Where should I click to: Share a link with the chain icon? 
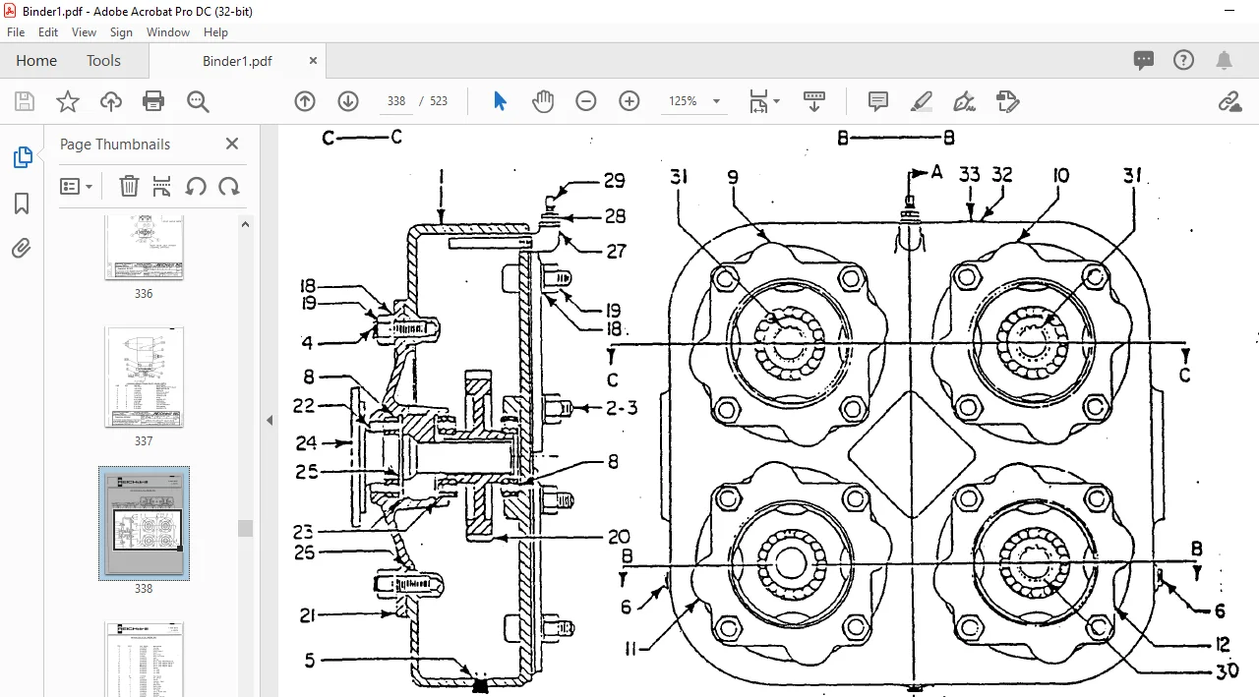(1229, 101)
